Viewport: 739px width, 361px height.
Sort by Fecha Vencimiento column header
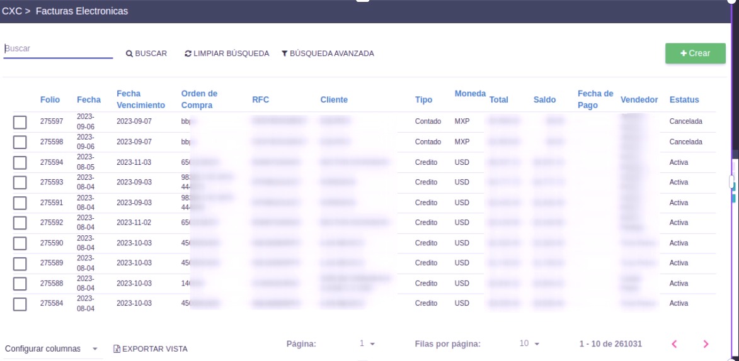141,99
